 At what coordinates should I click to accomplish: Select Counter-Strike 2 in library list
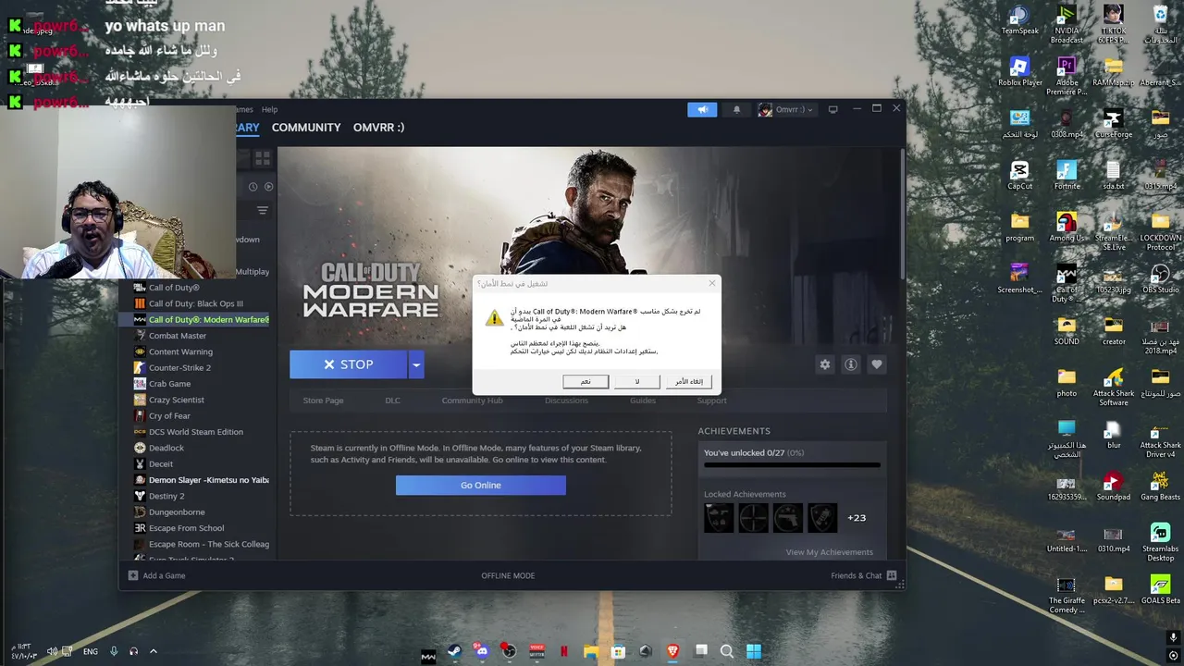click(179, 367)
